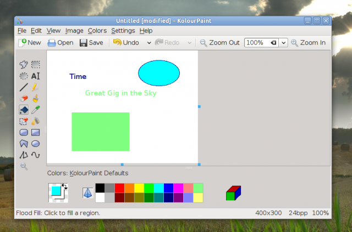Click the 400x300 status bar entry
This screenshot has width=352, height=232.
click(x=268, y=213)
